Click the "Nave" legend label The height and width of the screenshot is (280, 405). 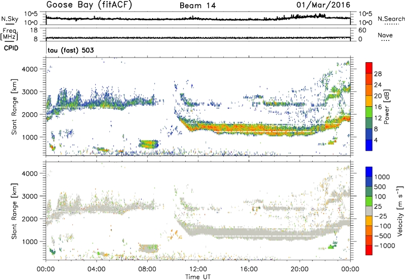coord(385,35)
